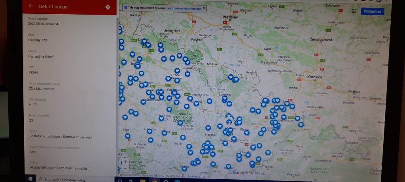Select heart marker above Hradec Králové label
Viewport: 405px width, 182px height.
[x=177, y=71]
